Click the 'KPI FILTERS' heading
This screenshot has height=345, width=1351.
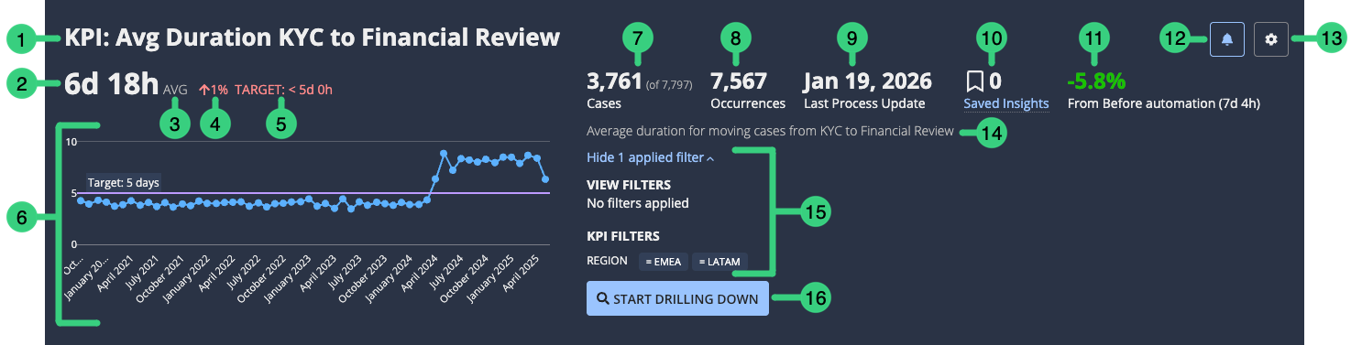[x=623, y=236]
